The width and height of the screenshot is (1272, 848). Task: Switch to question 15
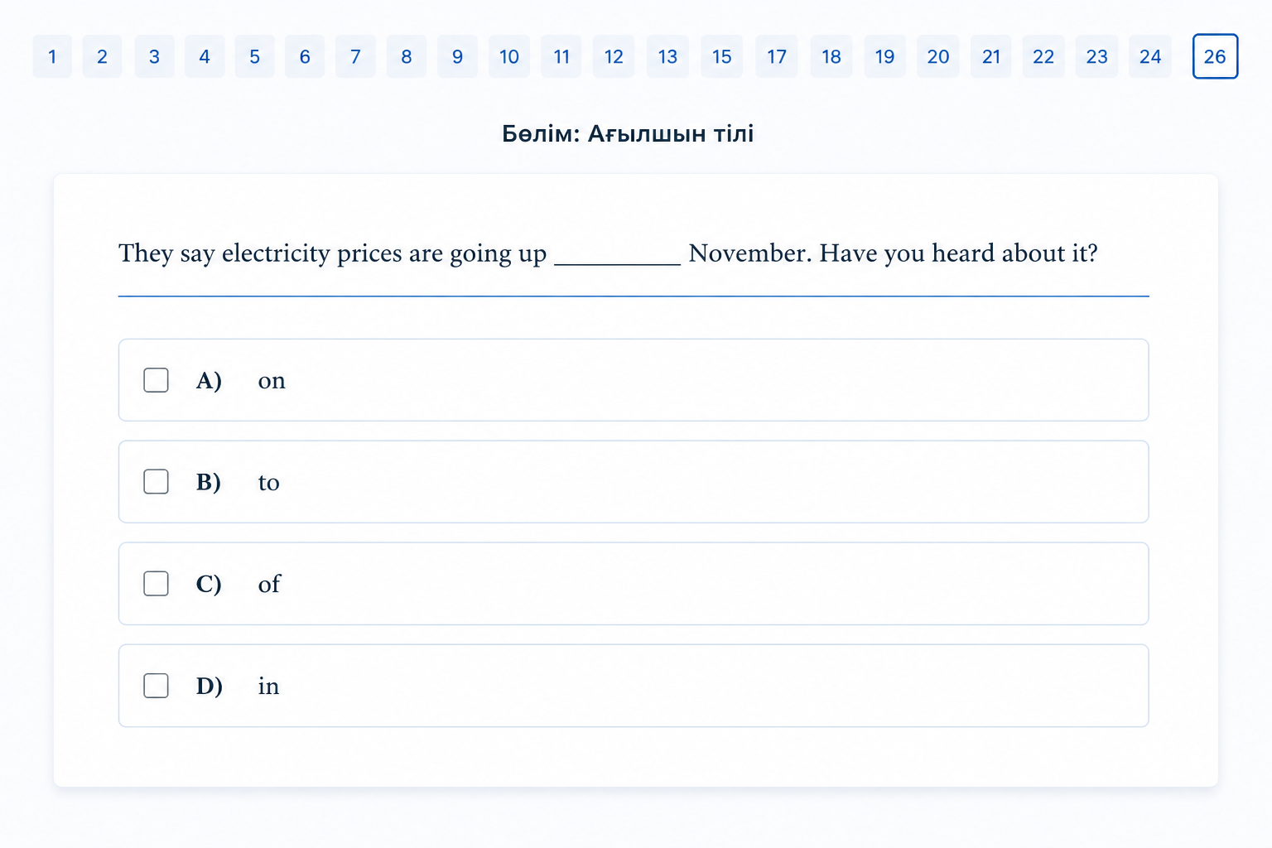click(721, 56)
